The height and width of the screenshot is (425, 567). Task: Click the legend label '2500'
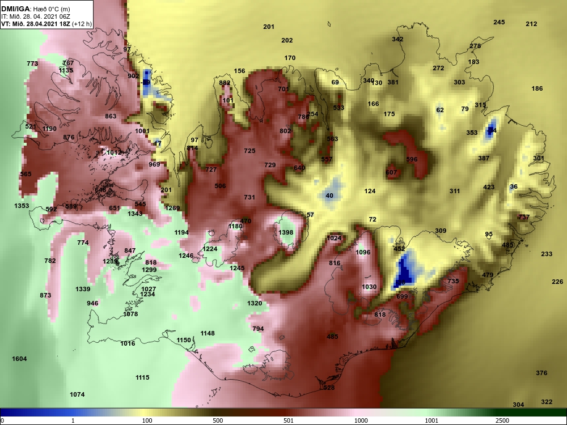point(502,421)
